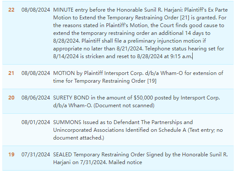Click the MOTION by Plaintiff Intersport text

138,77
